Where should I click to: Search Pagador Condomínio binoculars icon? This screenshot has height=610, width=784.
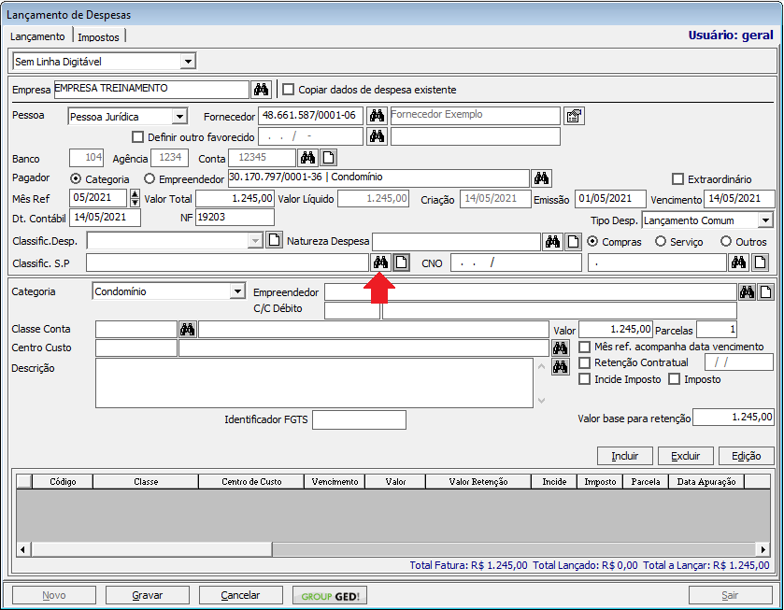[541, 178]
